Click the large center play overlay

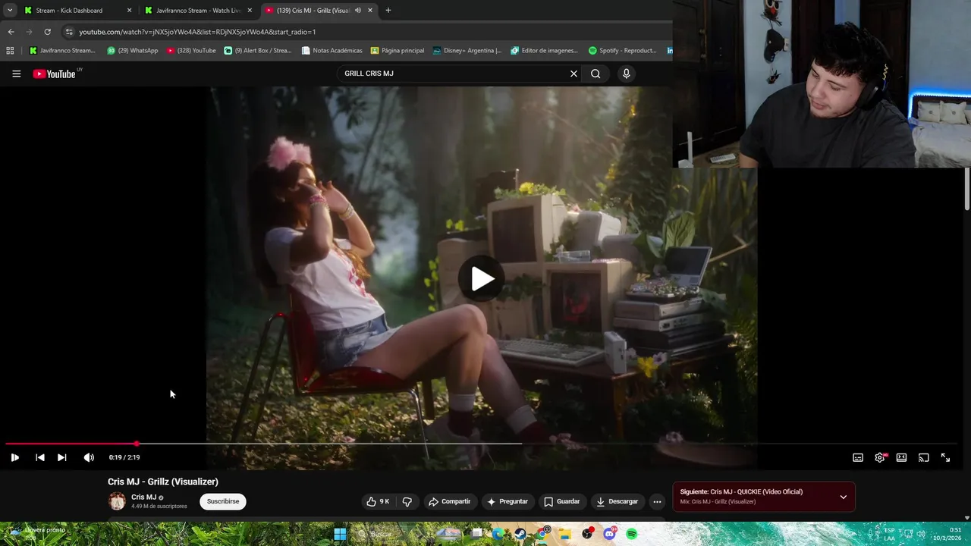coord(482,279)
